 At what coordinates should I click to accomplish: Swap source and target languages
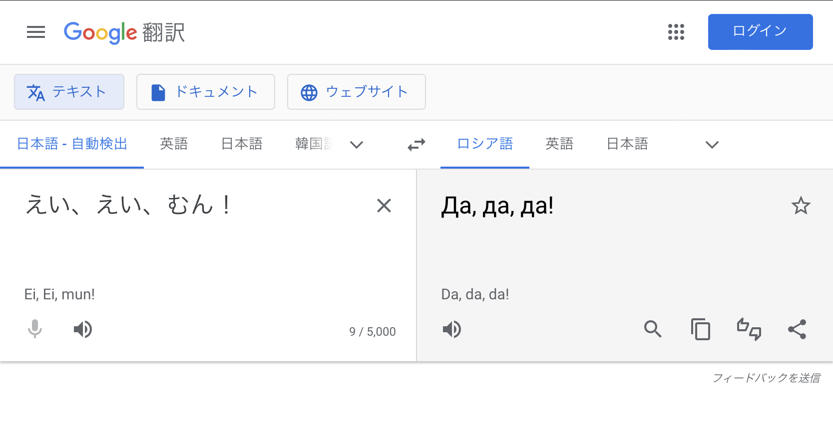(x=416, y=145)
